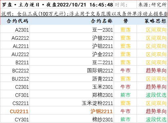Click 区间双向 strategy for 豆一2301

click(x=156, y=30)
